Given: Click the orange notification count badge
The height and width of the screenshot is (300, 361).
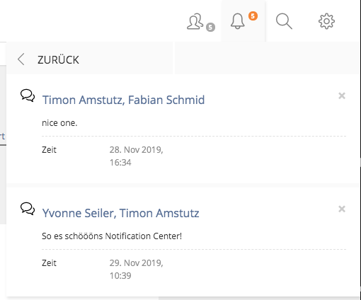Looking at the screenshot, I should (253, 16).
